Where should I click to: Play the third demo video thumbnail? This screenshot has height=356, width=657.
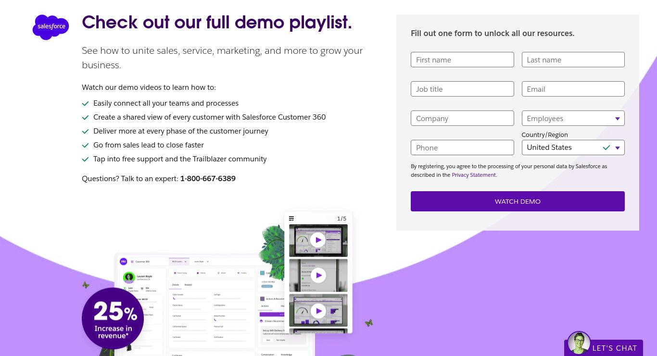[318, 311]
